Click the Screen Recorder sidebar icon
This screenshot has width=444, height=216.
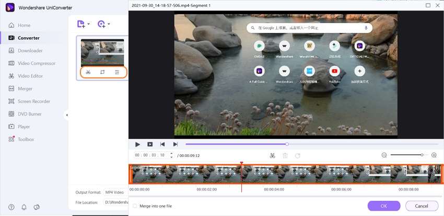coord(11,101)
